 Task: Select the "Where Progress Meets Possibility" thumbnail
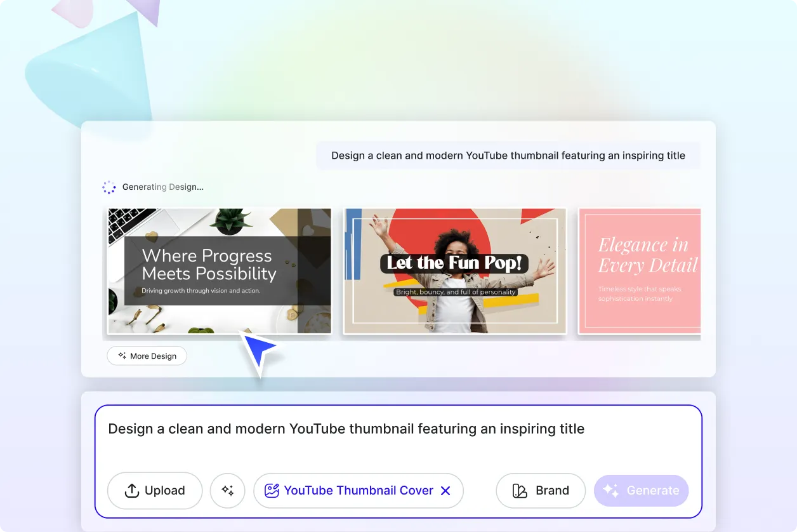(x=218, y=271)
